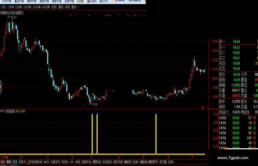Select the MACD indicator tab

click(x=46, y=162)
